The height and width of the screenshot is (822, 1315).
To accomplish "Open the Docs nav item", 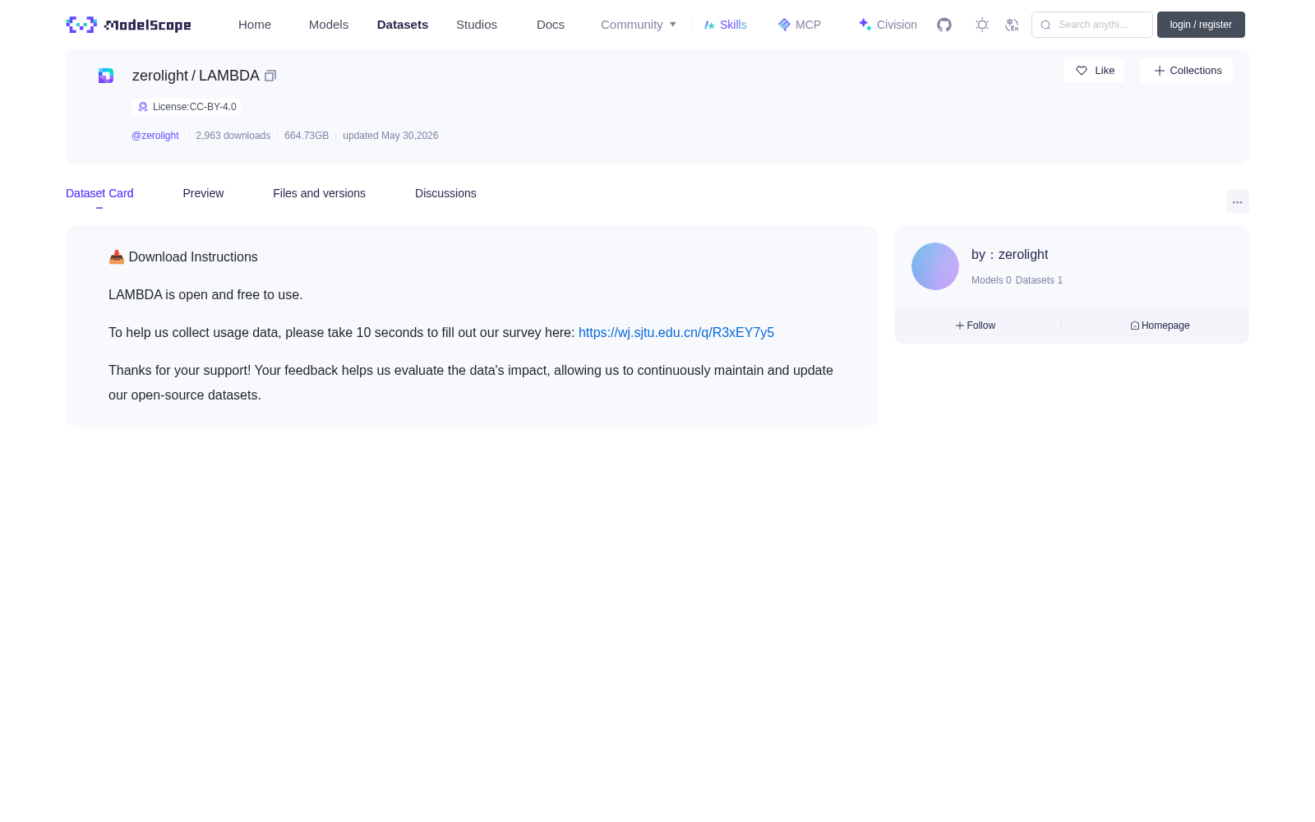I will 551,25.
